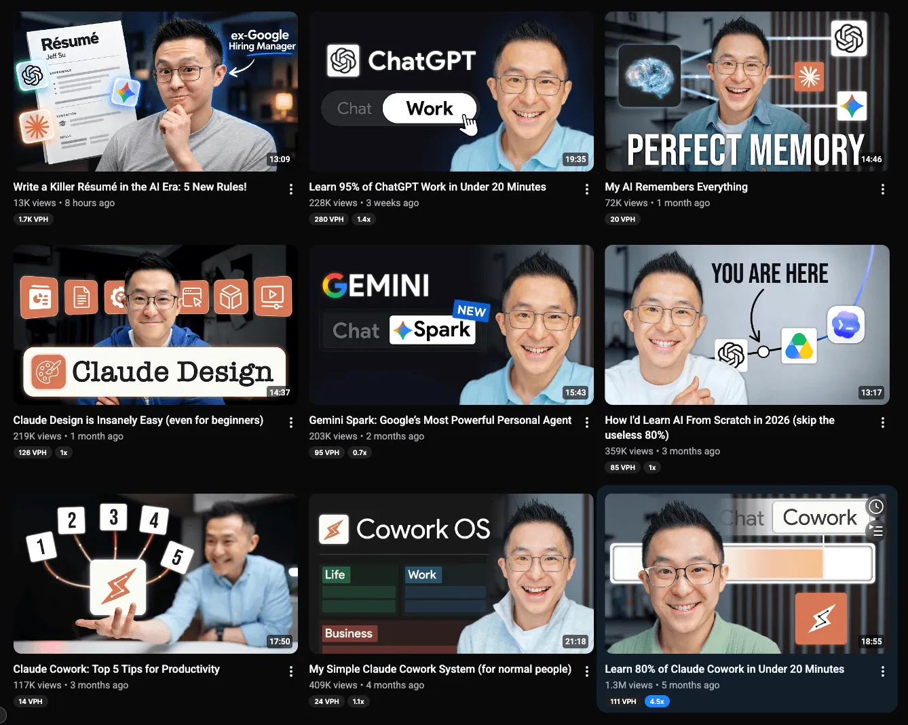Click '359K views • 3 months ago' text
Image resolution: width=908 pixels, height=725 pixels.
663,451
